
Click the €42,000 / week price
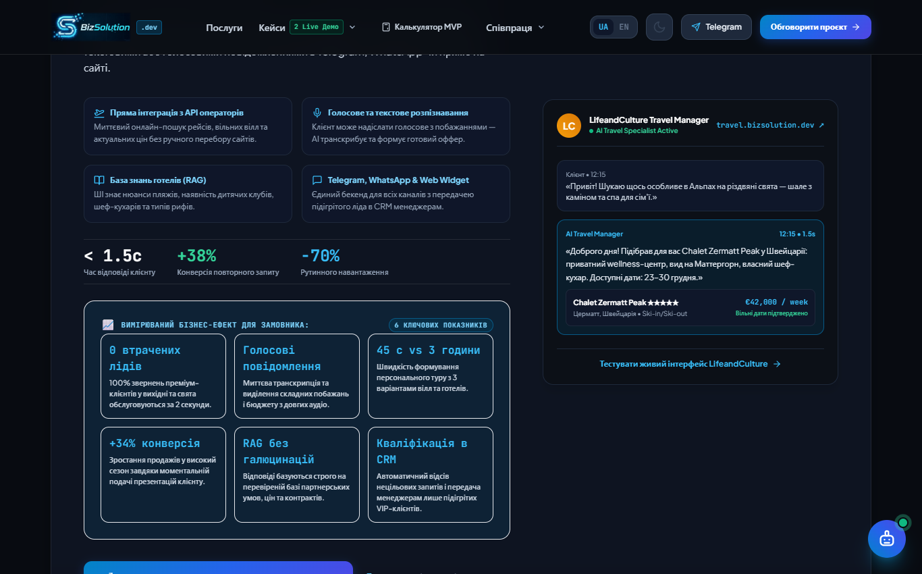[x=776, y=302]
